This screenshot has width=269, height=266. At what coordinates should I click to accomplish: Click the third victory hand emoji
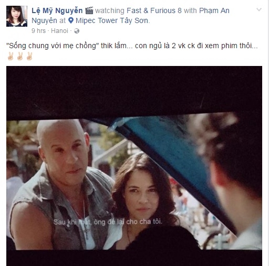pos(29,56)
